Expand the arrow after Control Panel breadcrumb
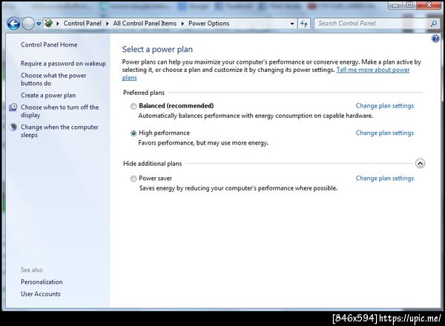445x326 pixels. (x=108, y=24)
